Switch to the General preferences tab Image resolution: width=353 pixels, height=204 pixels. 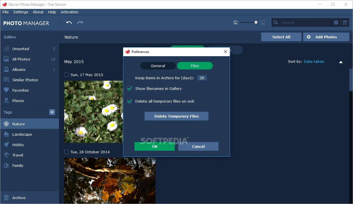tap(158, 66)
